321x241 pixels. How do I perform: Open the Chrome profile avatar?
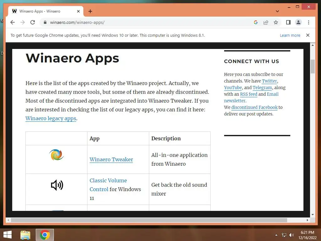[298, 22]
